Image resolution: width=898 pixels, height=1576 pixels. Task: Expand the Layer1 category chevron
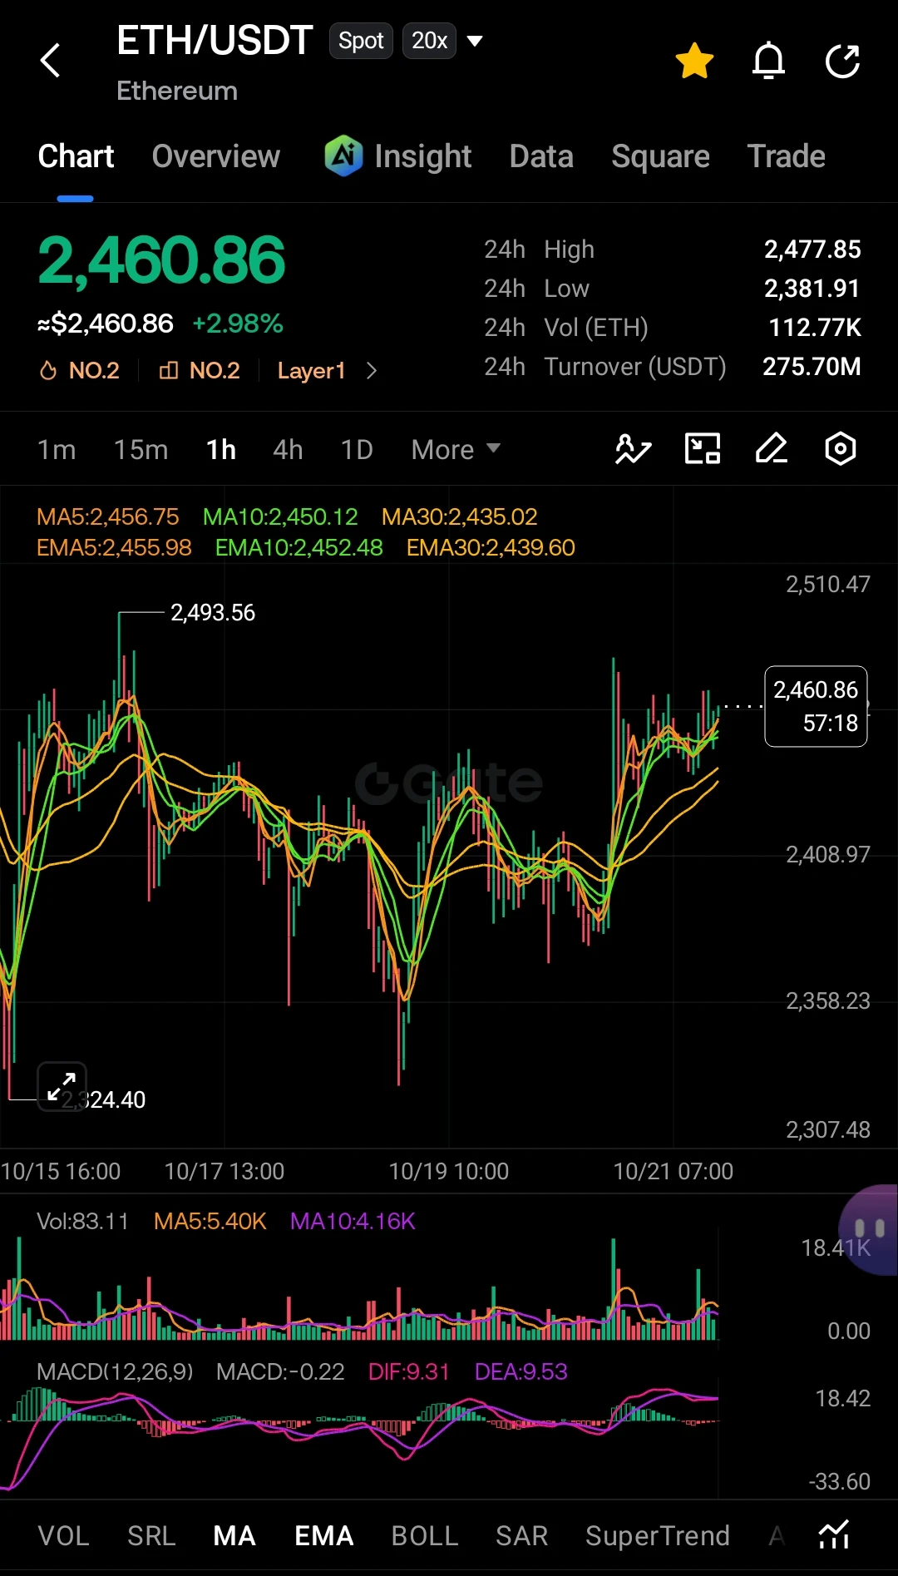[x=372, y=371]
